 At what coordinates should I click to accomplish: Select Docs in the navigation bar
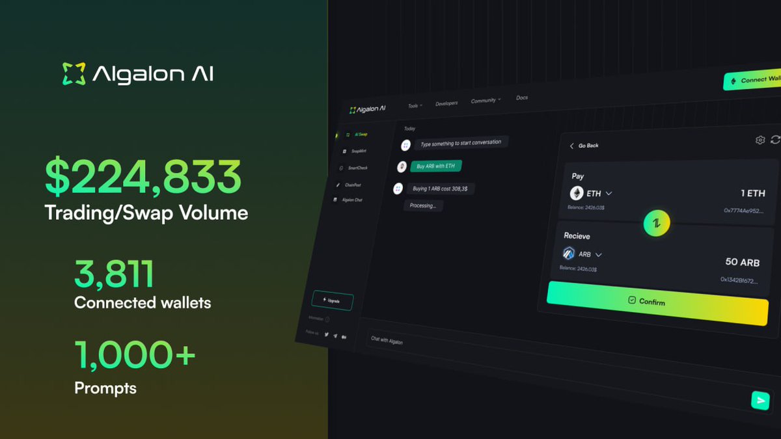pos(521,98)
